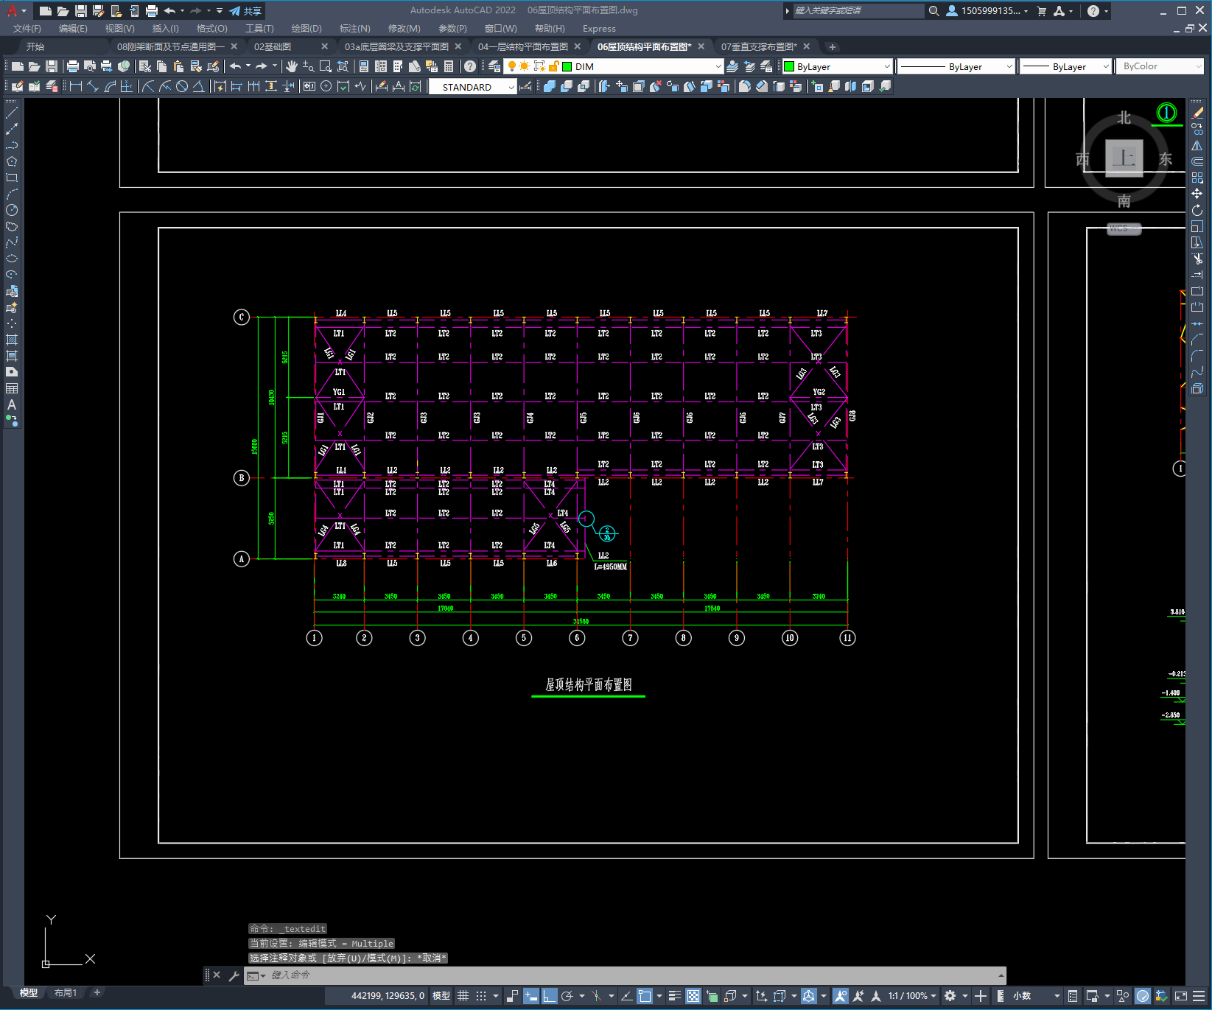The height and width of the screenshot is (1010, 1212).
Task: Click the WCS label under ViewCube
Action: click(1124, 228)
